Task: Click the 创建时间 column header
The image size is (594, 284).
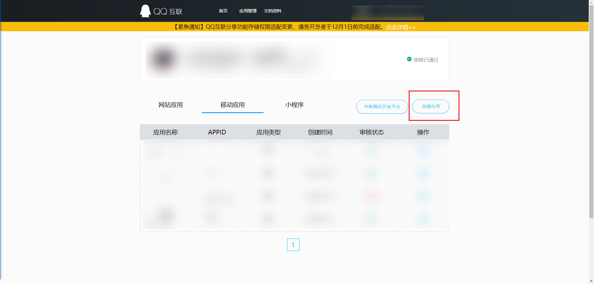Action: click(x=320, y=132)
